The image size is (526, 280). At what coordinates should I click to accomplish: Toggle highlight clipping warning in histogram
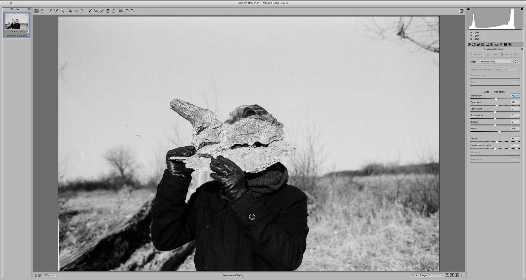pyautogui.click(x=522, y=9)
